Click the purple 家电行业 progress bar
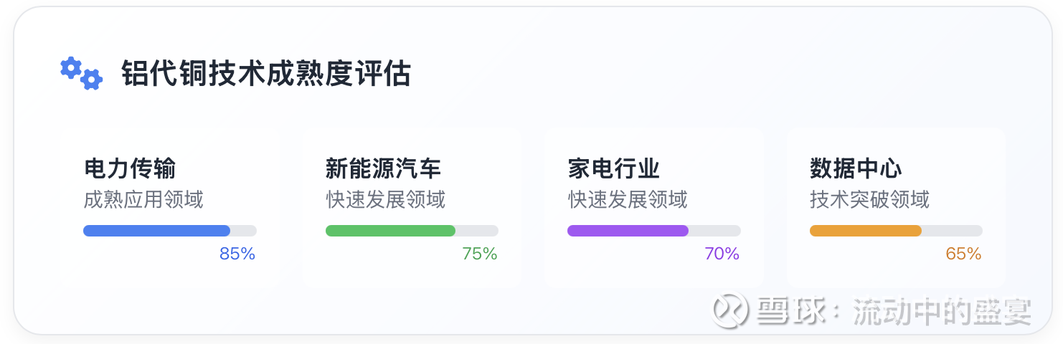Viewport: 1063px width, 344px height. pyautogui.click(x=628, y=231)
